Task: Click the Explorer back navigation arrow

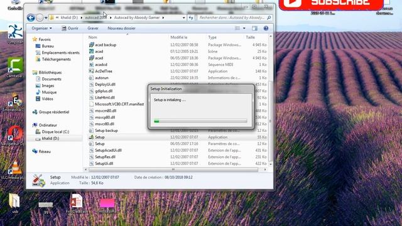Action: 31,18
